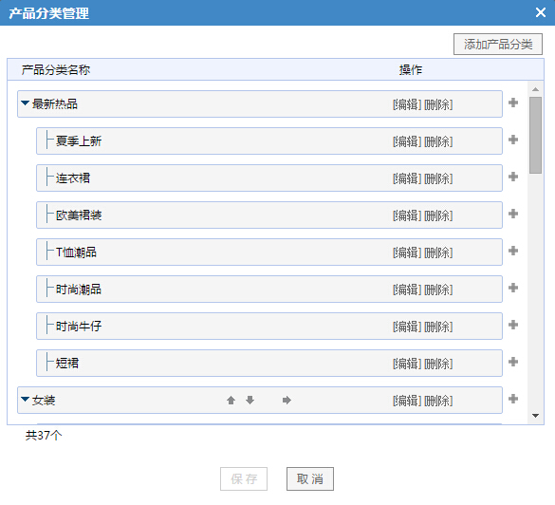
Task: Delete the 连衣裙 category
Action: pyautogui.click(x=438, y=178)
